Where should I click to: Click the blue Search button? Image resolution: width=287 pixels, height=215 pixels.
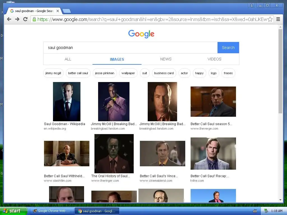[x=228, y=48]
